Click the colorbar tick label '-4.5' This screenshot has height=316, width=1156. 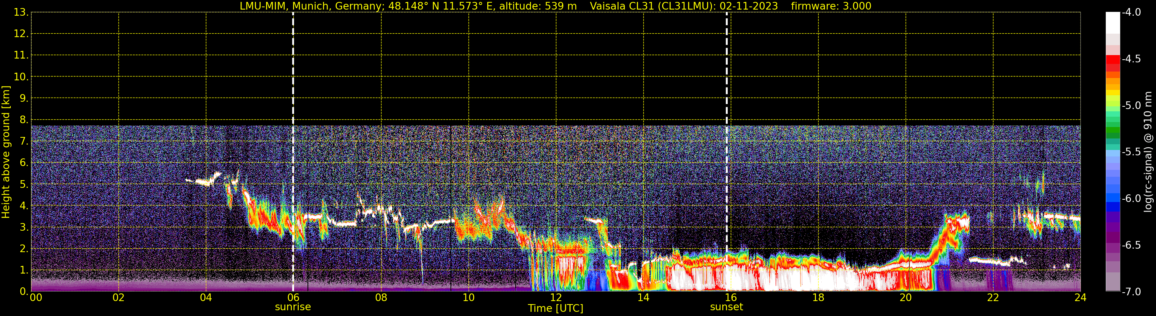(1131, 59)
